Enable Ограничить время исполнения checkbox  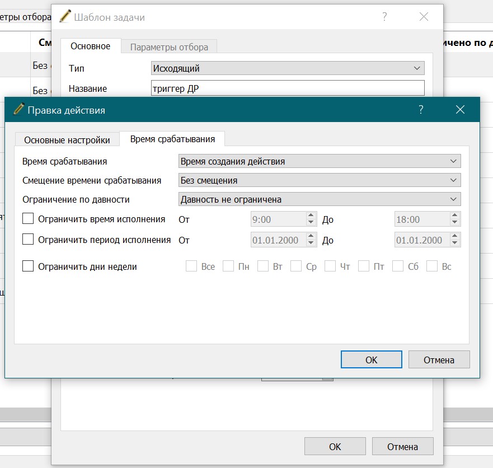28,218
